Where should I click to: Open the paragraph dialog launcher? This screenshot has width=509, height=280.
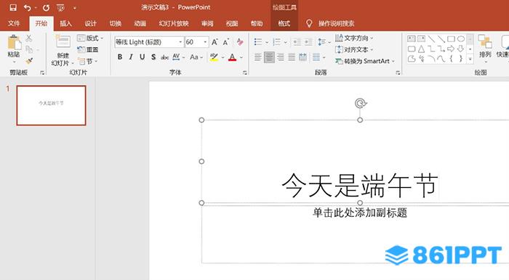[x=398, y=73]
